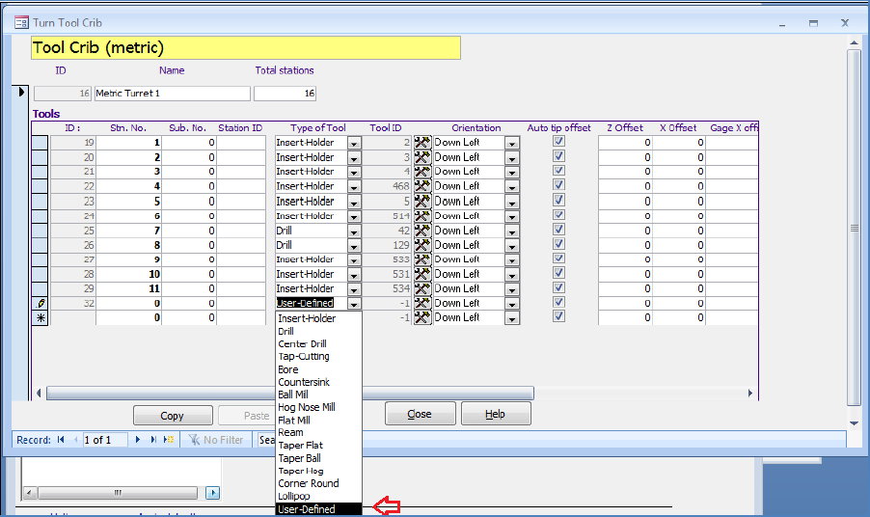Image resolution: width=870 pixels, height=517 pixels.
Task: Select Center Drill from the tool type list
Action: click(x=302, y=343)
